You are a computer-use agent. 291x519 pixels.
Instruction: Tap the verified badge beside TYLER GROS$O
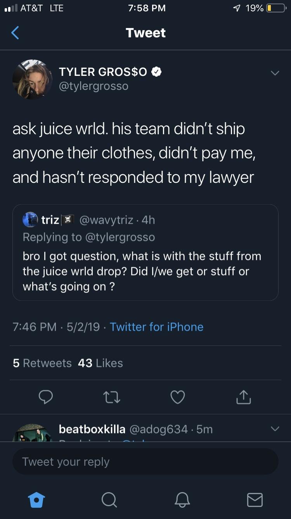coord(156,72)
